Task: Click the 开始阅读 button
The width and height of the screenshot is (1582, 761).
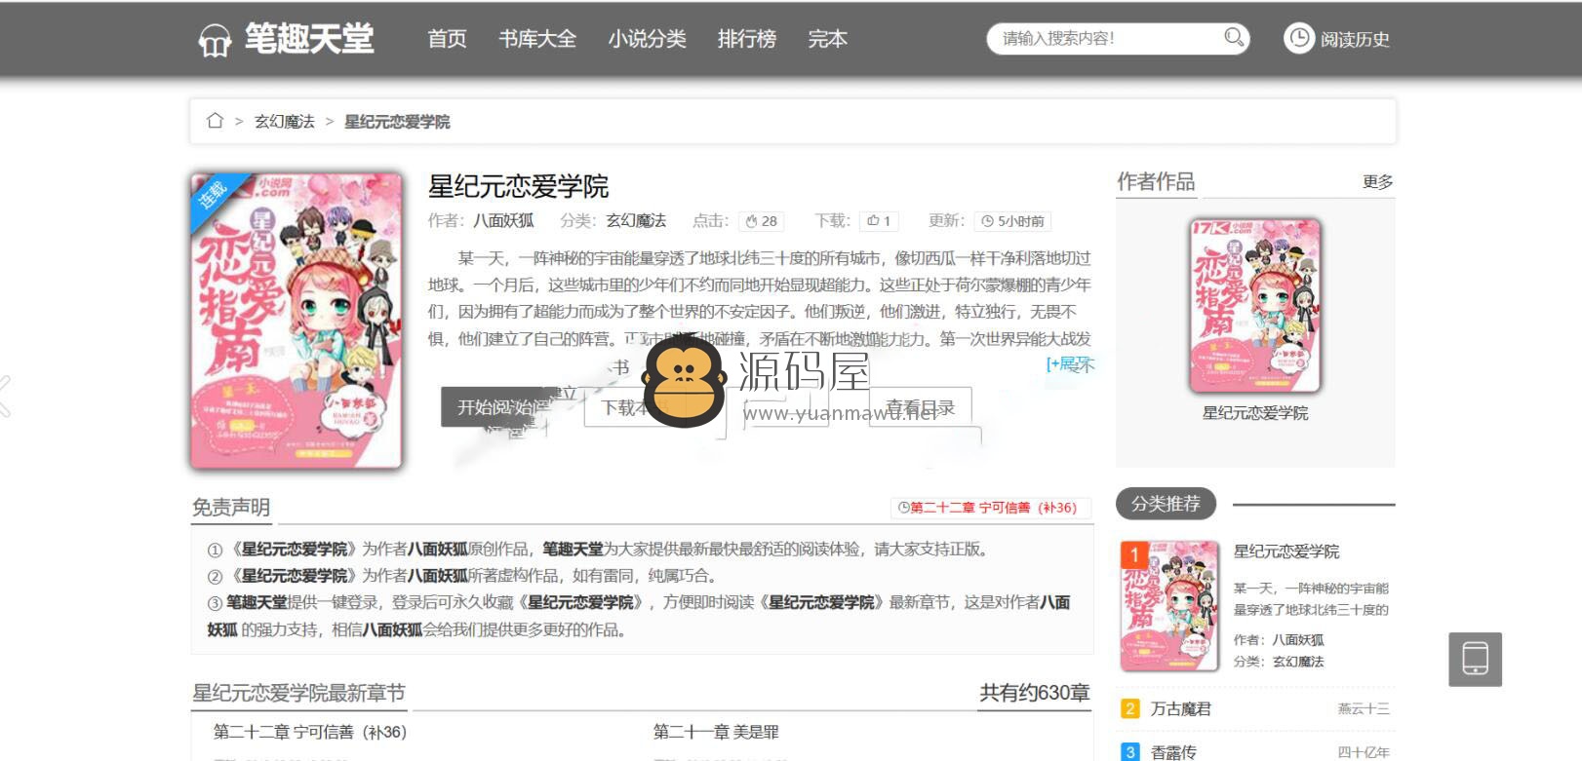Action: [x=499, y=407]
